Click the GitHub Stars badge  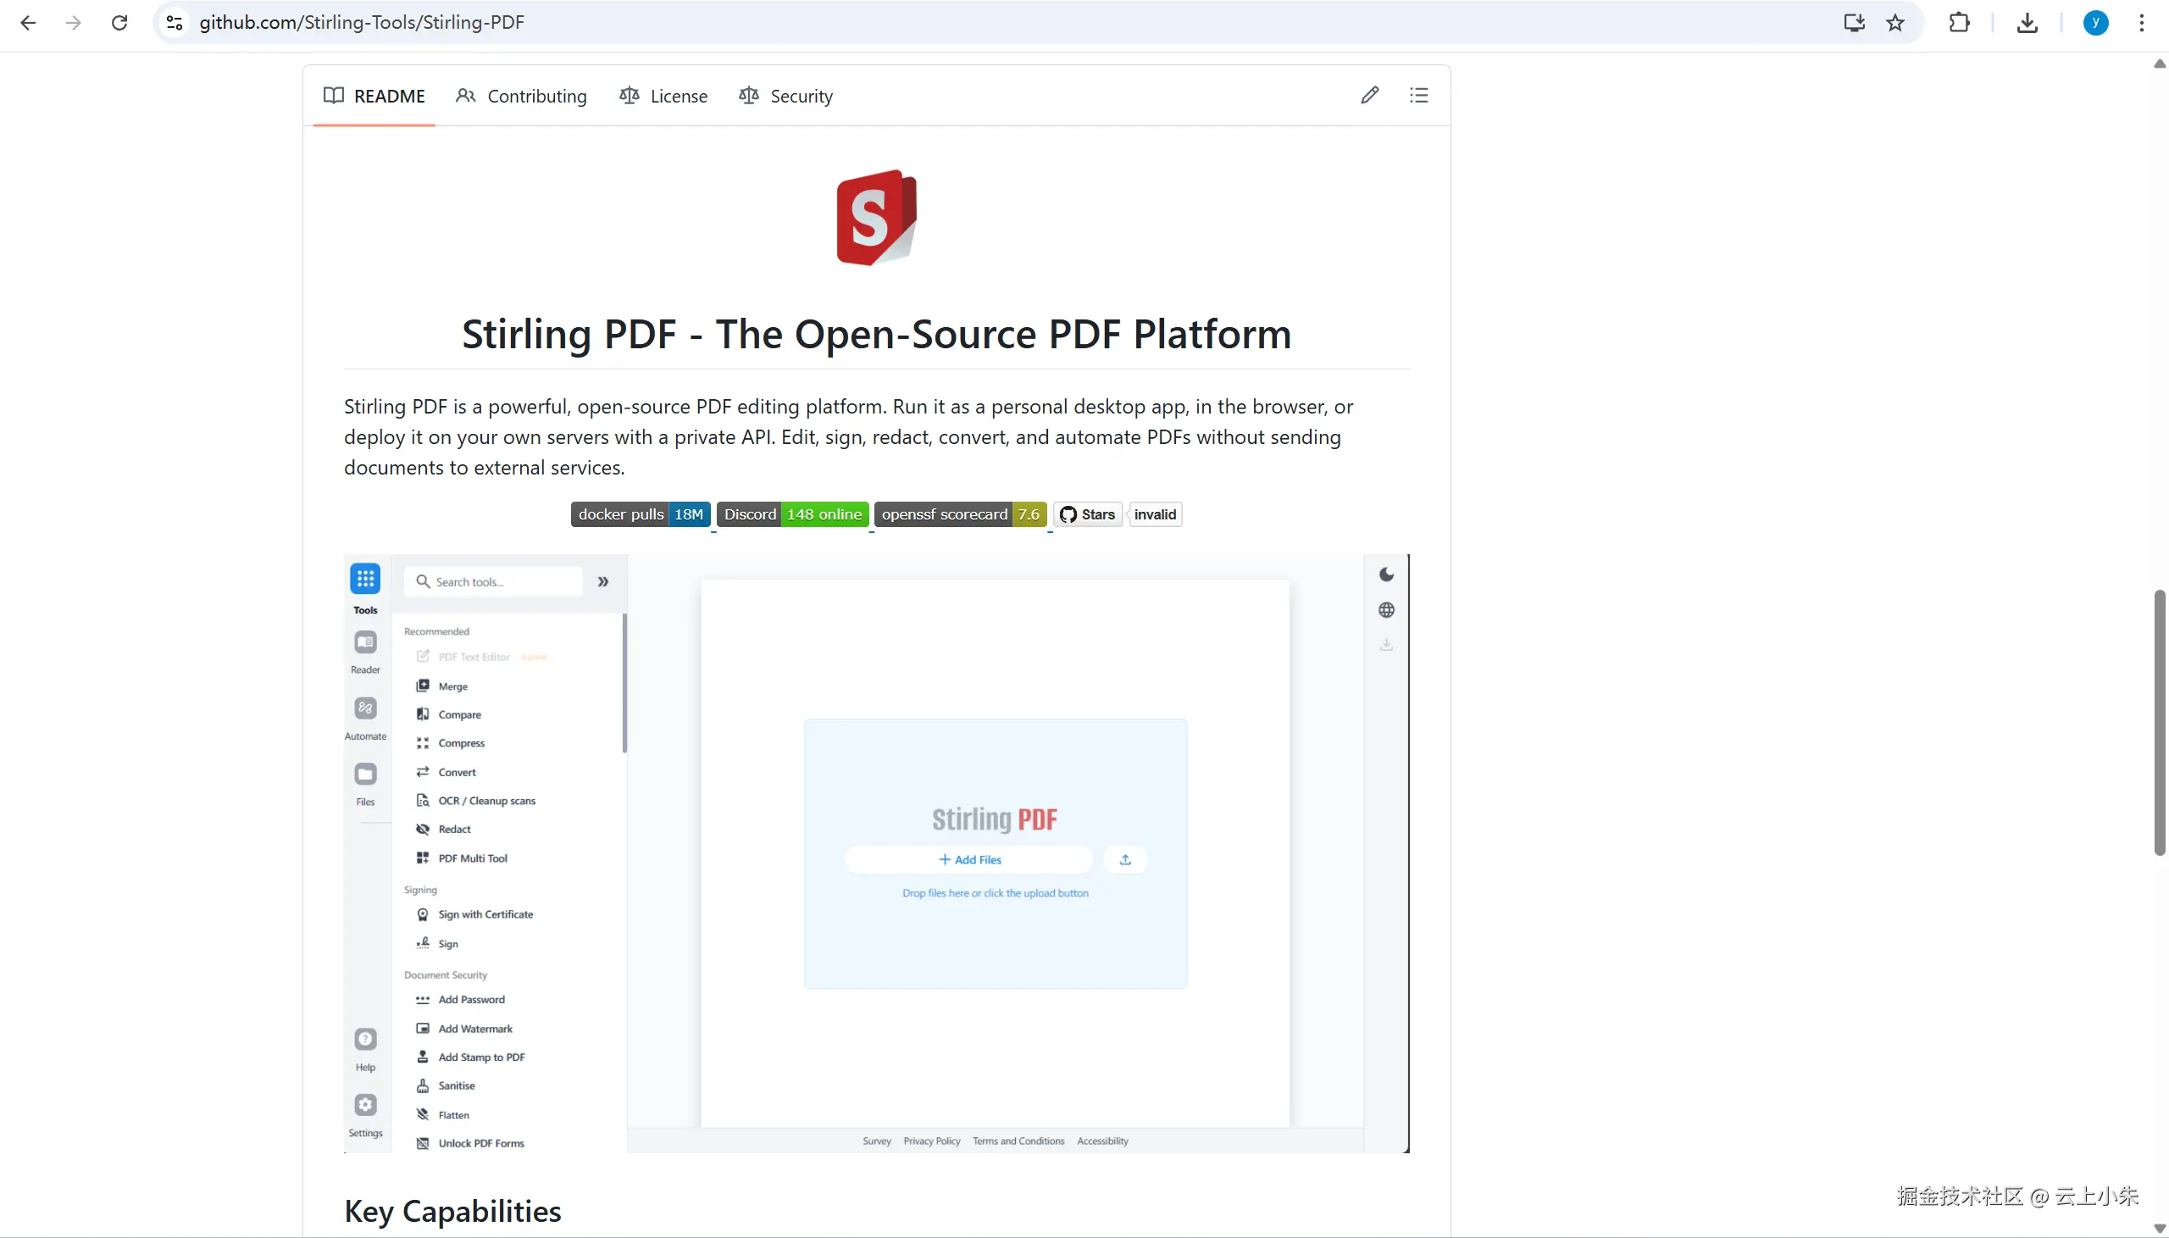tap(1088, 514)
